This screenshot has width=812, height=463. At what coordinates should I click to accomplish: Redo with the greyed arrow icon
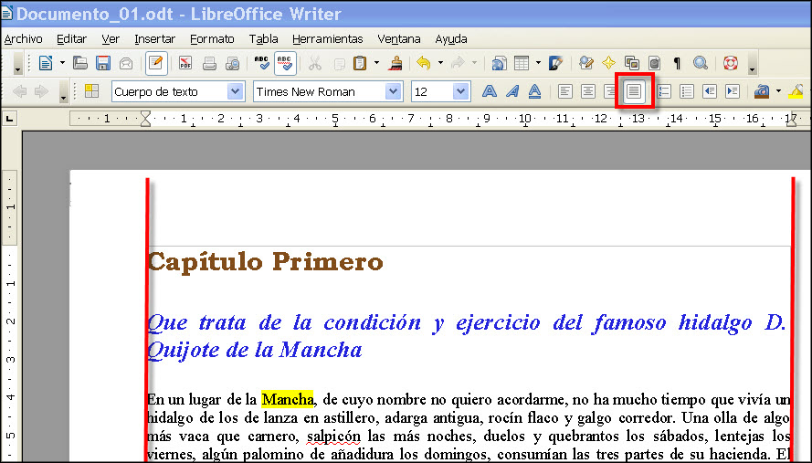(x=458, y=63)
